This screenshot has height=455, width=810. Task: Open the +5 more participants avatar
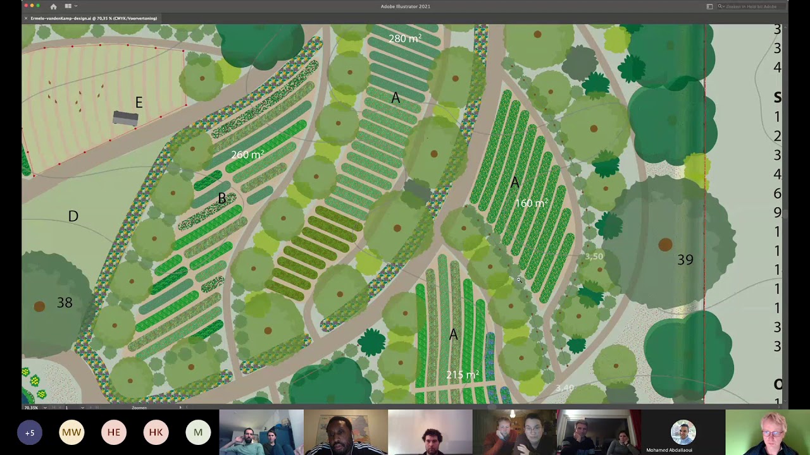coord(30,432)
